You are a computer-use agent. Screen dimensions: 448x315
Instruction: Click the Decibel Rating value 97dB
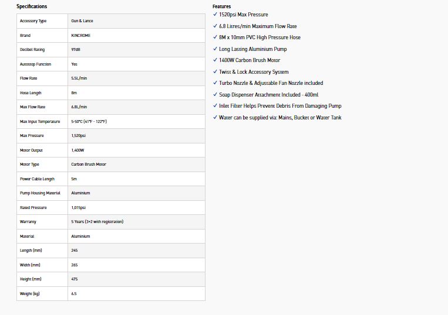pos(75,50)
